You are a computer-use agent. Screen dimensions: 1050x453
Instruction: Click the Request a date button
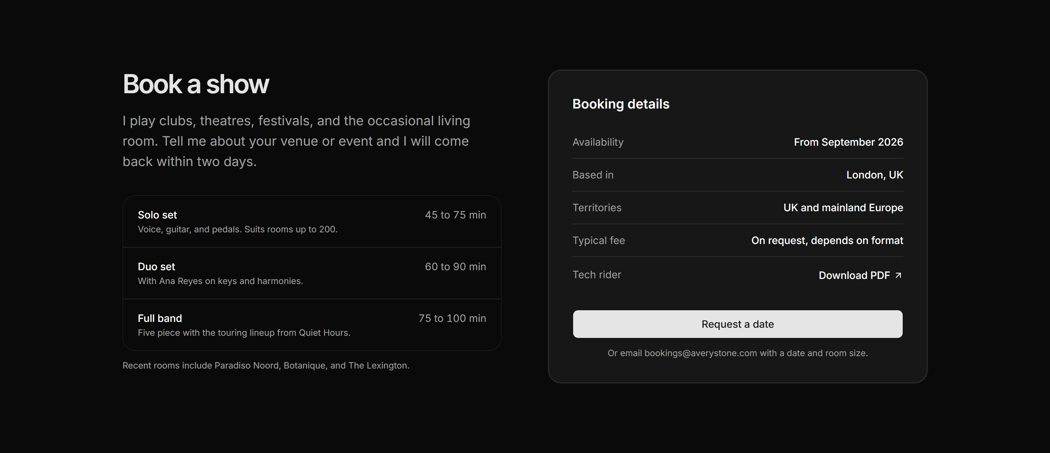pyautogui.click(x=737, y=324)
